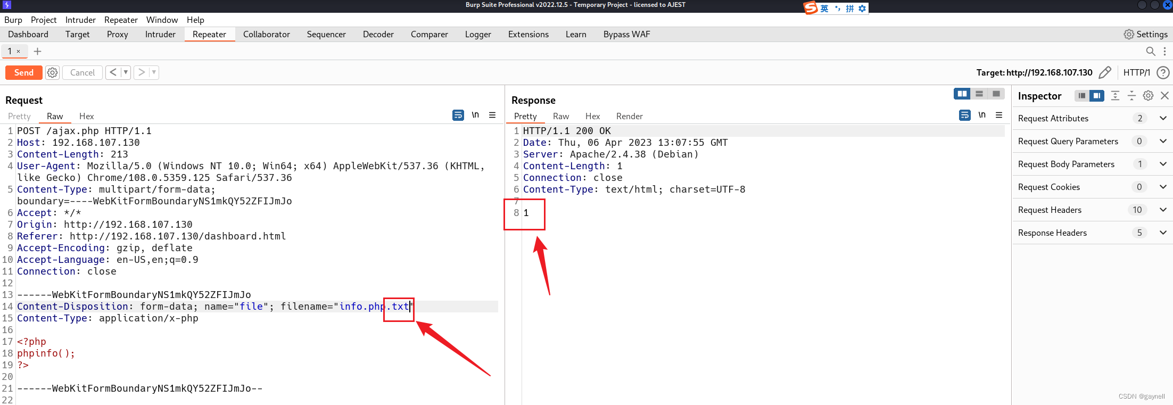
Task: Open Repeater tab options menu dots
Action: (1164, 51)
